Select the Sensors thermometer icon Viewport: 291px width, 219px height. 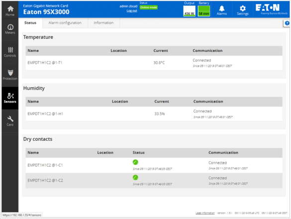[x=10, y=96]
